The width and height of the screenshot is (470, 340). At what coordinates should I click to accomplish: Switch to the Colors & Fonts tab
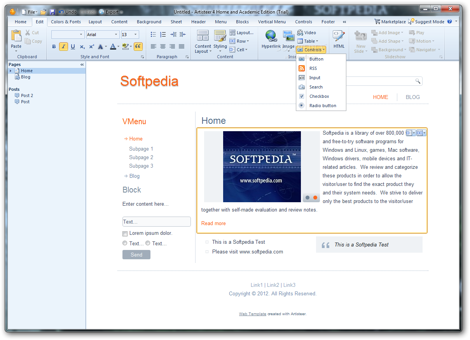pyautogui.click(x=66, y=22)
